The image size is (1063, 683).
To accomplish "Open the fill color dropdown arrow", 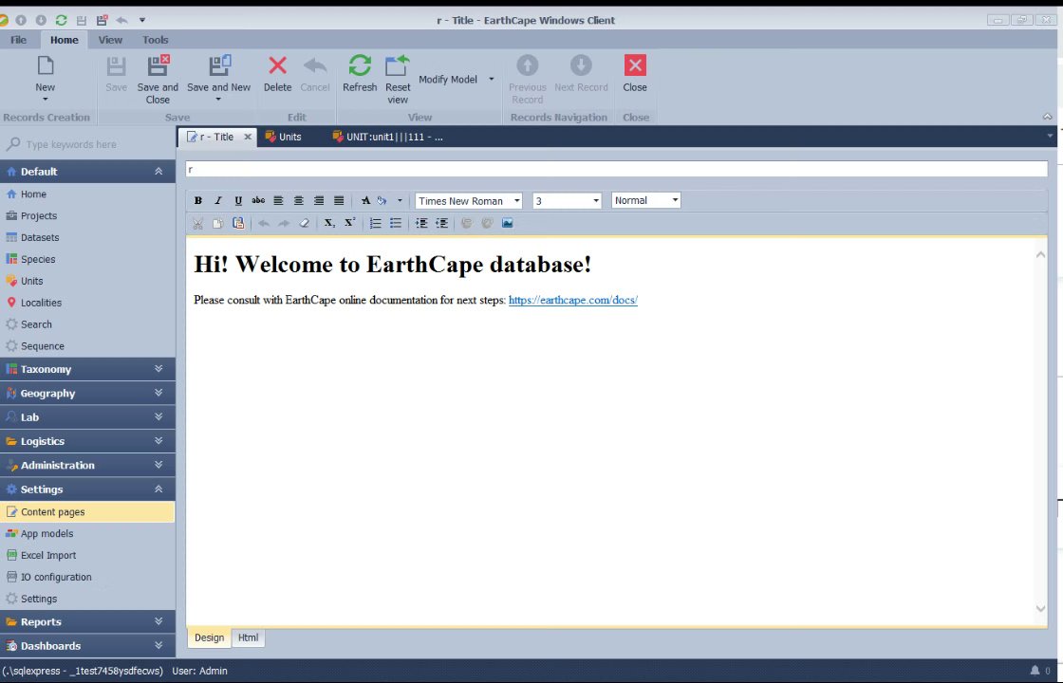I will (400, 200).
